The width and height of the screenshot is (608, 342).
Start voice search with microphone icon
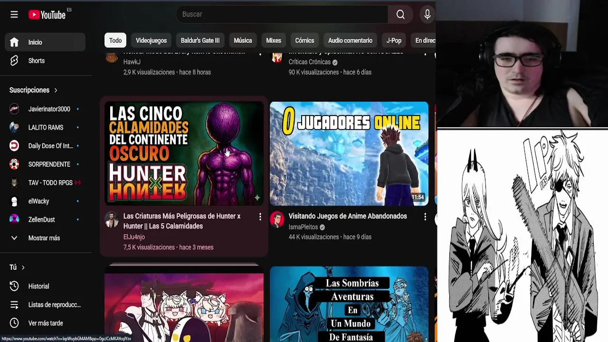tap(427, 15)
